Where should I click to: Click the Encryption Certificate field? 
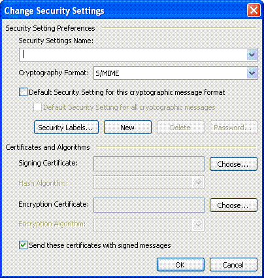pyautogui.click(x=149, y=205)
